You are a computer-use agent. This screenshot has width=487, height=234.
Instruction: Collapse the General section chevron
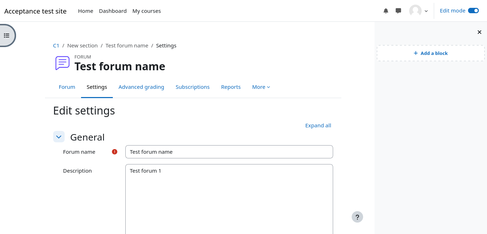click(x=59, y=137)
